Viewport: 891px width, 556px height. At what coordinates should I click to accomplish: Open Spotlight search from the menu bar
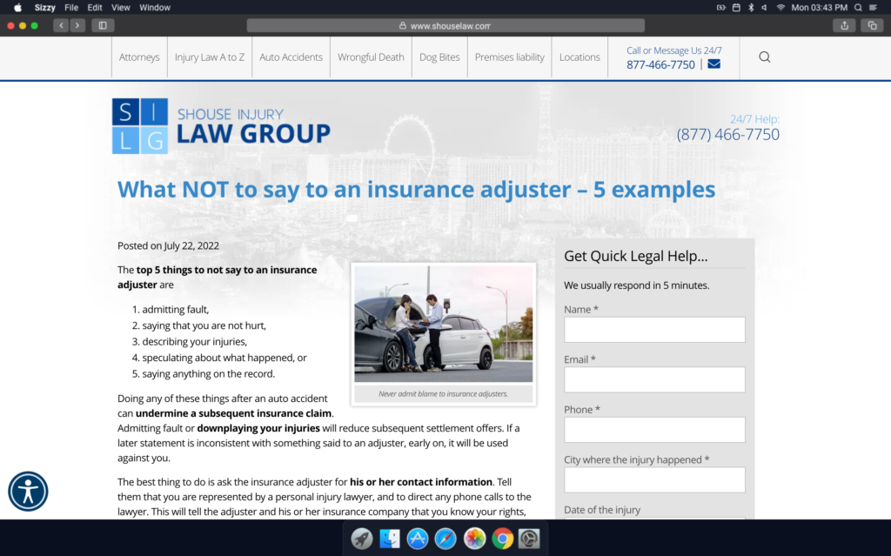(x=858, y=7)
